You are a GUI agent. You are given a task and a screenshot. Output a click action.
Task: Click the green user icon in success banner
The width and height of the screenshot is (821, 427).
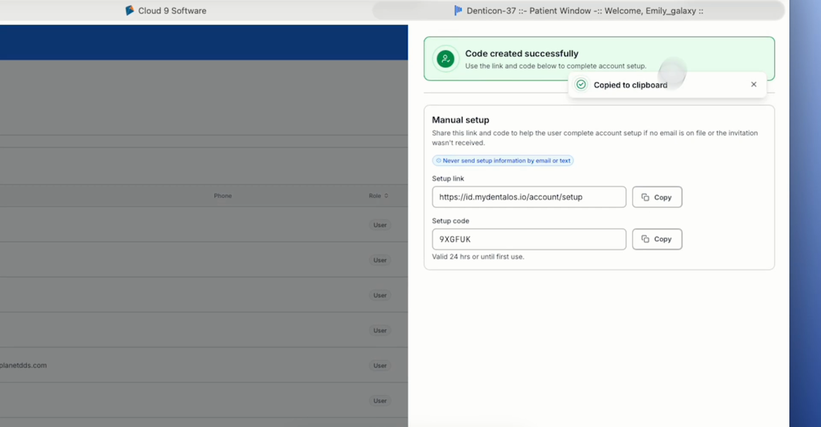[x=446, y=59]
